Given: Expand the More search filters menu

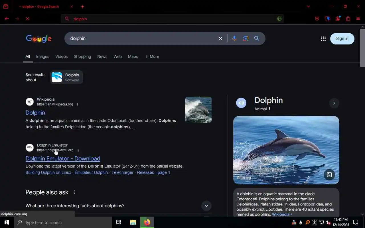Looking at the screenshot, I should (152, 56).
